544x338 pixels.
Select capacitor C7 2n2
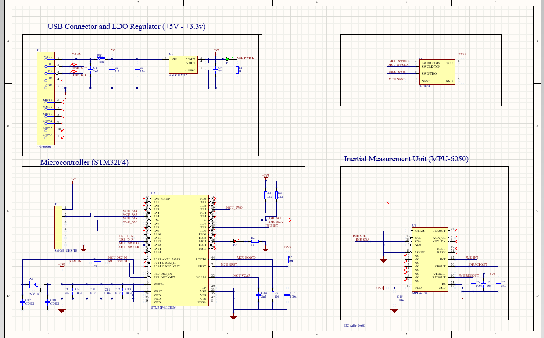pyautogui.click(x=498, y=284)
